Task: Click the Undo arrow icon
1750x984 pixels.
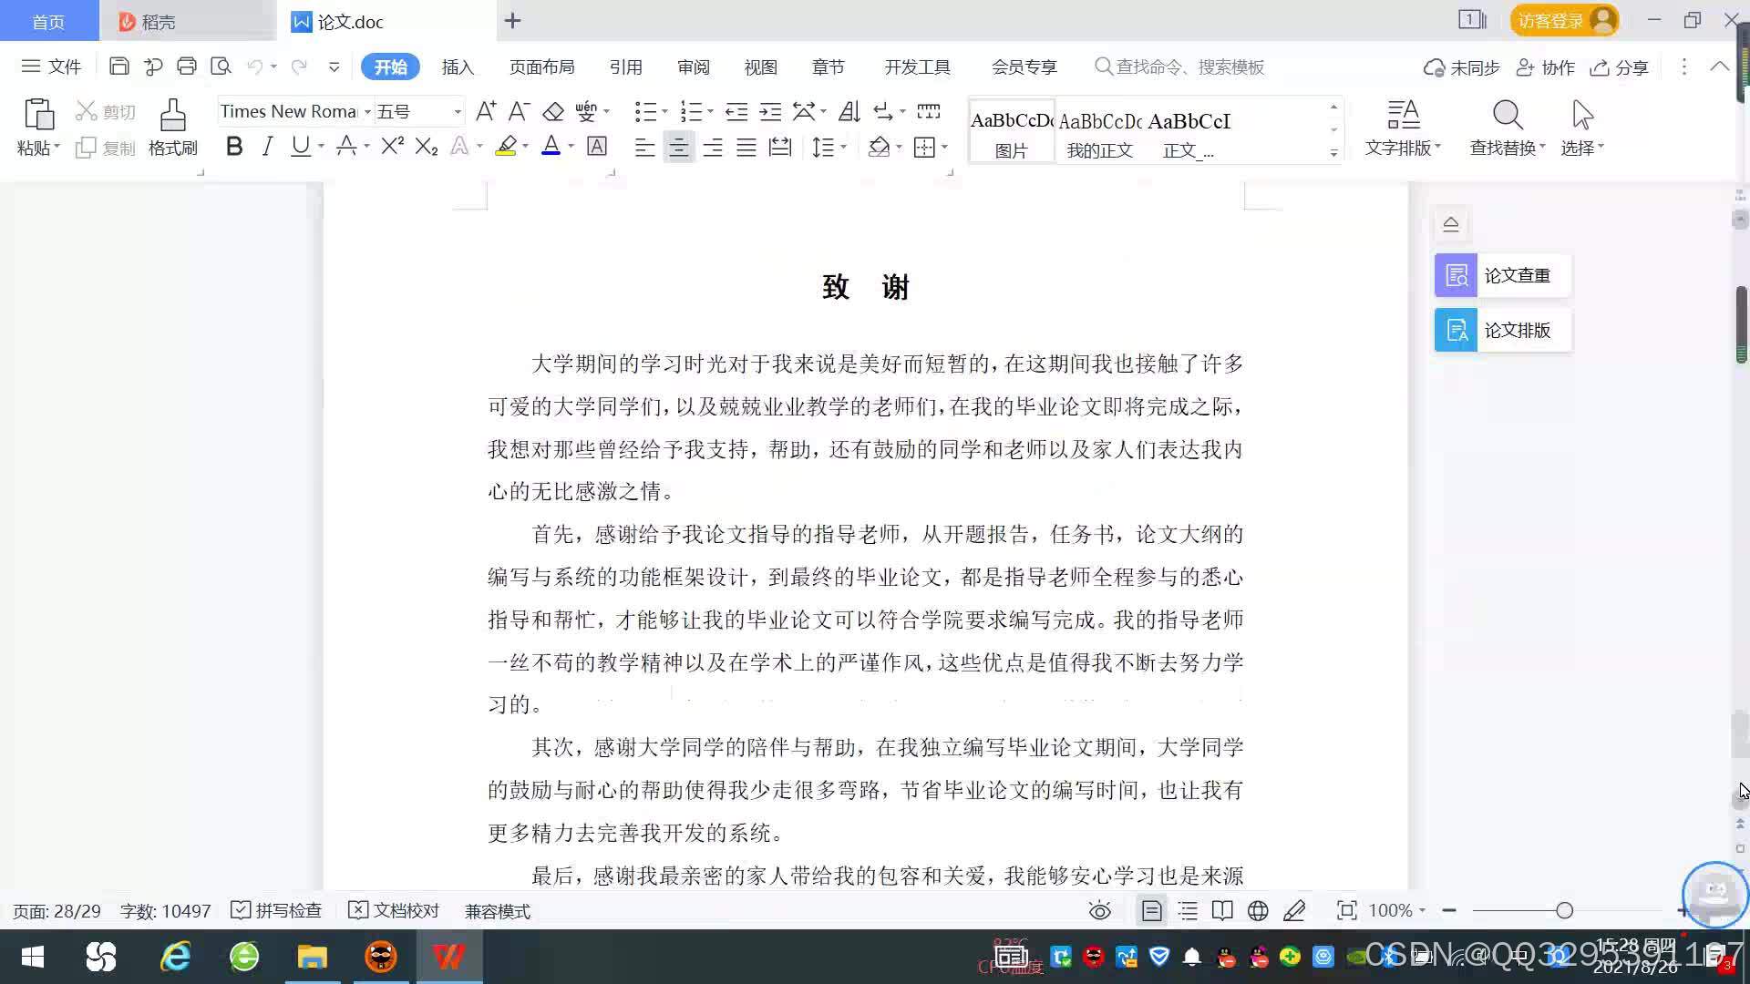Action: pos(255,67)
